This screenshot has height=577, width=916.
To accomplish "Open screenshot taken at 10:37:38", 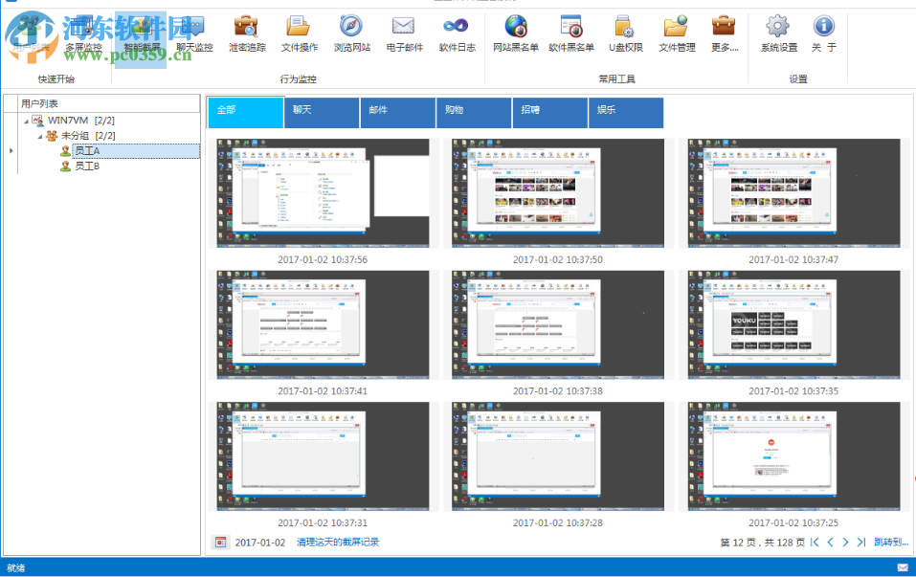I will click(x=558, y=324).
